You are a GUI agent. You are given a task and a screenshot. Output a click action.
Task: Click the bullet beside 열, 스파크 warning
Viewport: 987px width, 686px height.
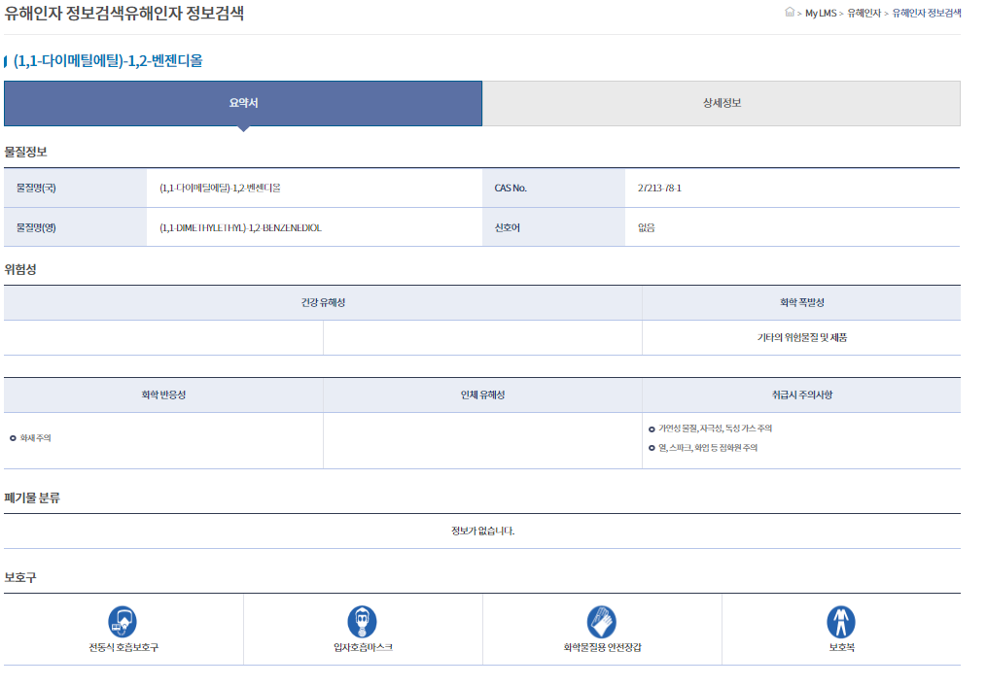pyautogui.click(x=652, y=448)
